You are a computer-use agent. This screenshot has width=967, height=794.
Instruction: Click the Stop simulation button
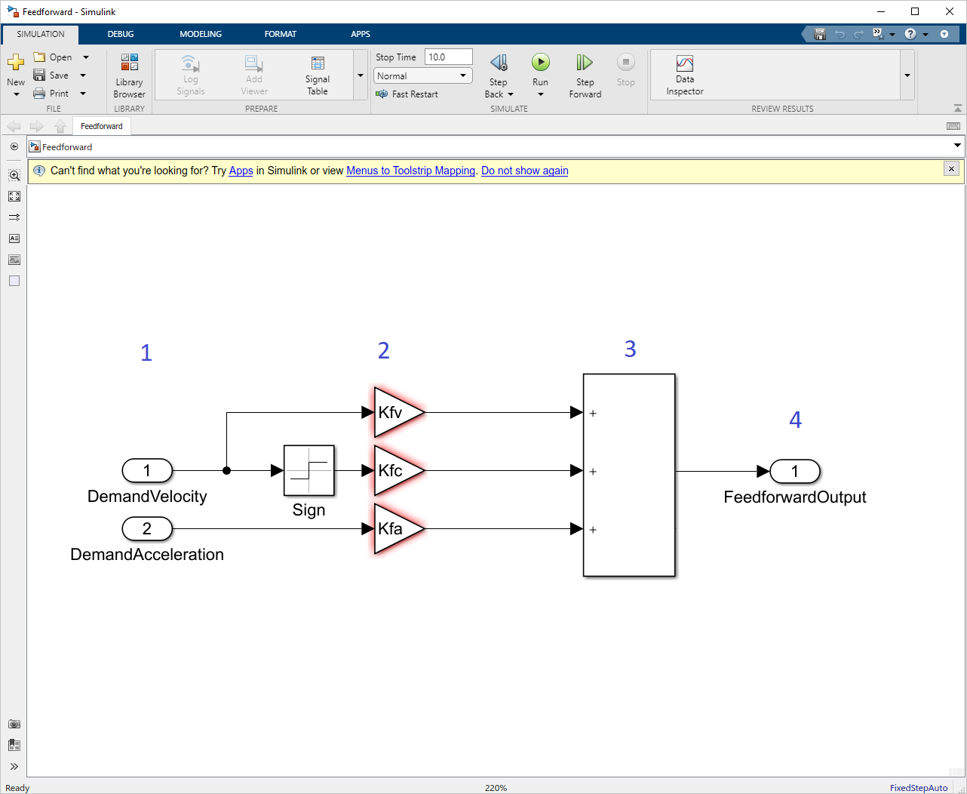[x=626, y=70]
